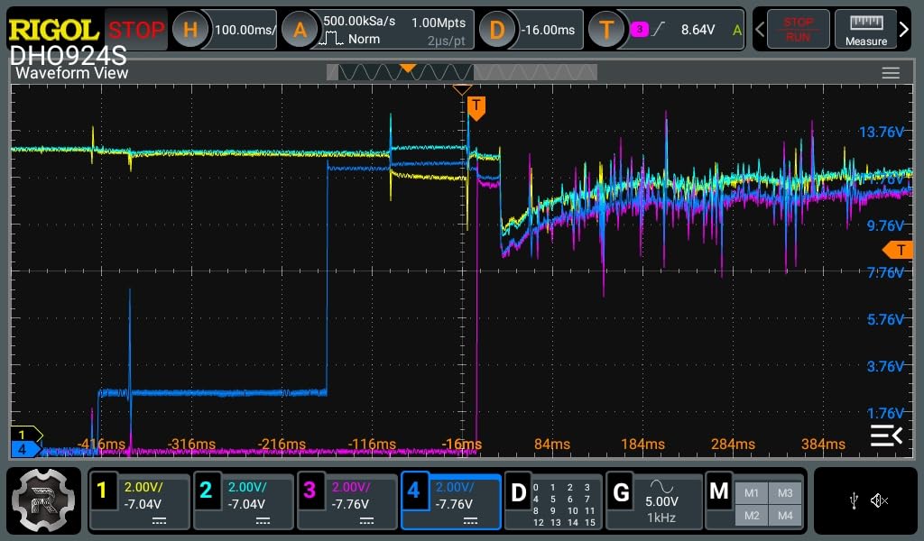Tap the USB connection status icon
The image size is (924, 541).
[854, 501]
